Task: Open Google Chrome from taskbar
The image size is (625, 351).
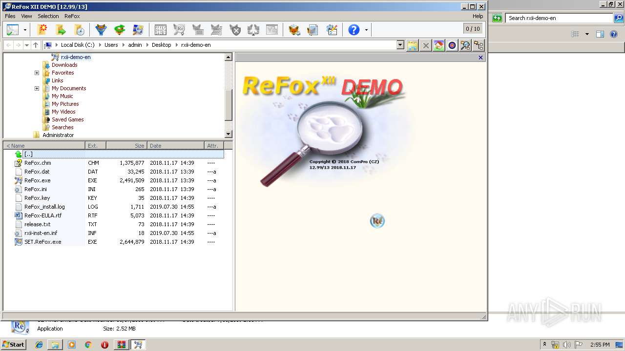Action: pos(88,345)
